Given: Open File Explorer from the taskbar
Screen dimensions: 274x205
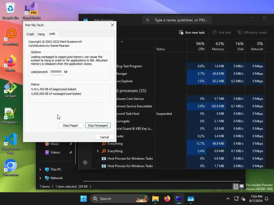Looking at the screenshot, I should 155,199.
